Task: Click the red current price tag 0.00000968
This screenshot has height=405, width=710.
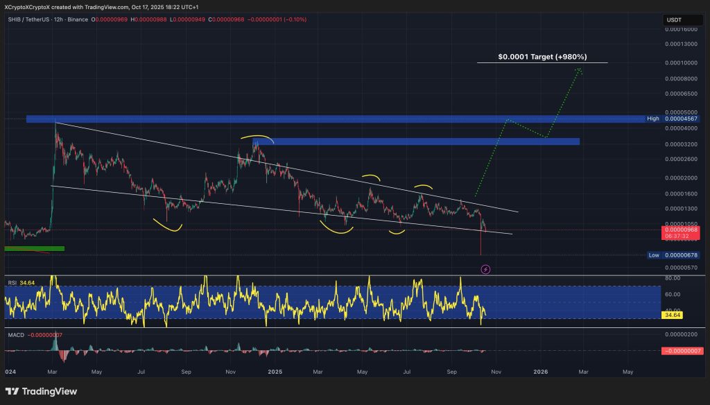Action: [x=679, y=229]
